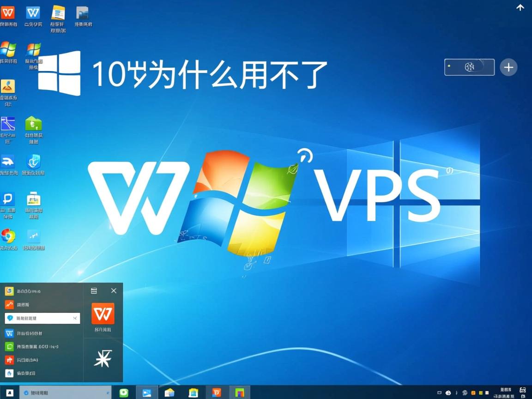The width and height of the screenshot is (532, 399).
Task: Open the colorful browser icon on the desktop
Action: (9, 236)
